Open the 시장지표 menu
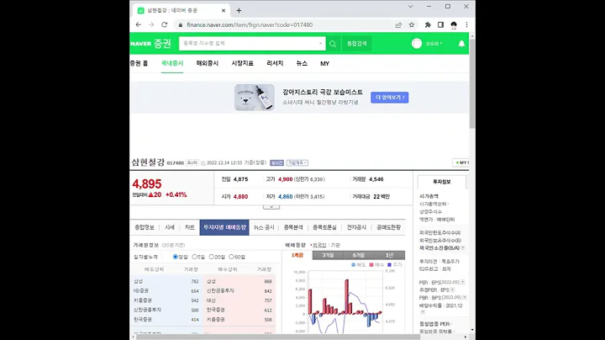 (242, 63)
